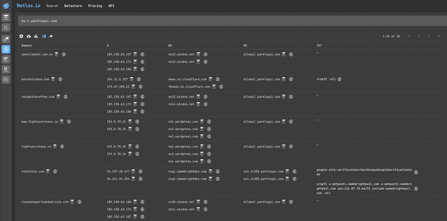Open the IP Whois sidebar tool

click(x=6, y=59)
